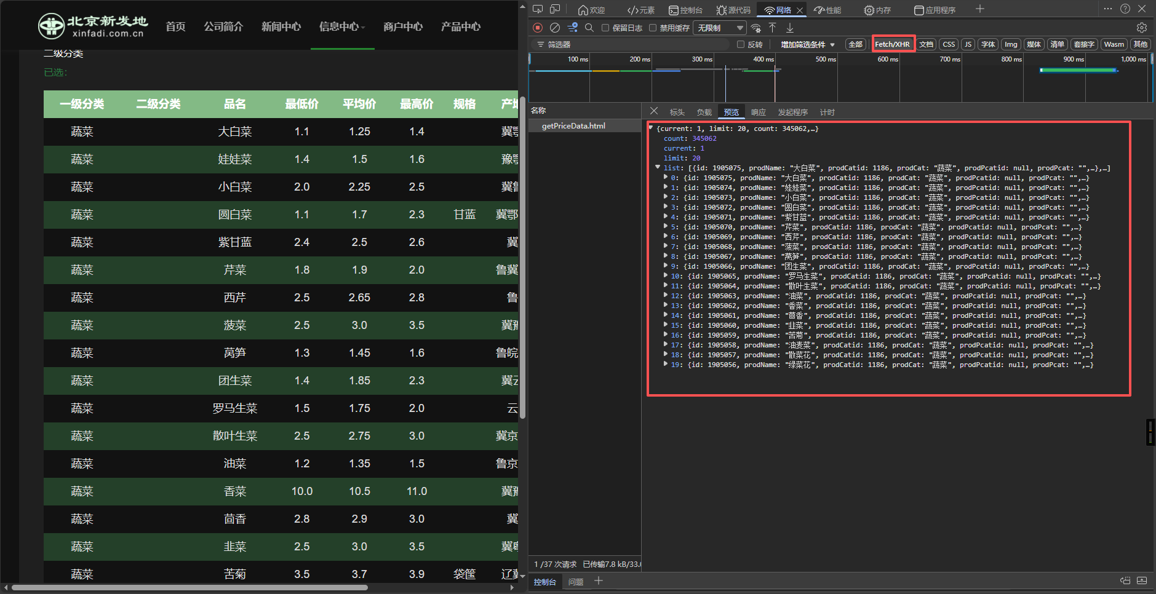The width and height of the screenshot is (1156, 594).
Task: Open network settings gear
Action: point(1141,28)
